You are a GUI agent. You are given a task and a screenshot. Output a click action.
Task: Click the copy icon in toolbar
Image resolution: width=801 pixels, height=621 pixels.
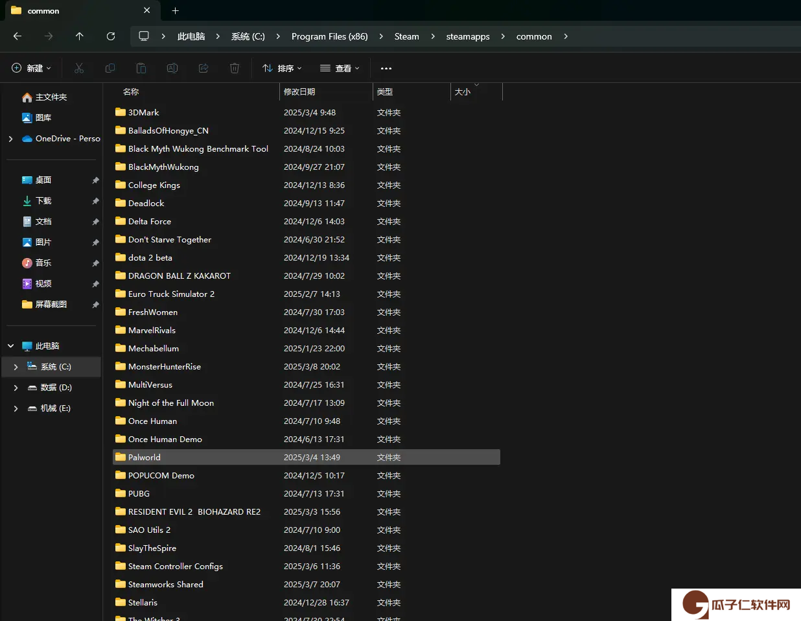point(110,68)
